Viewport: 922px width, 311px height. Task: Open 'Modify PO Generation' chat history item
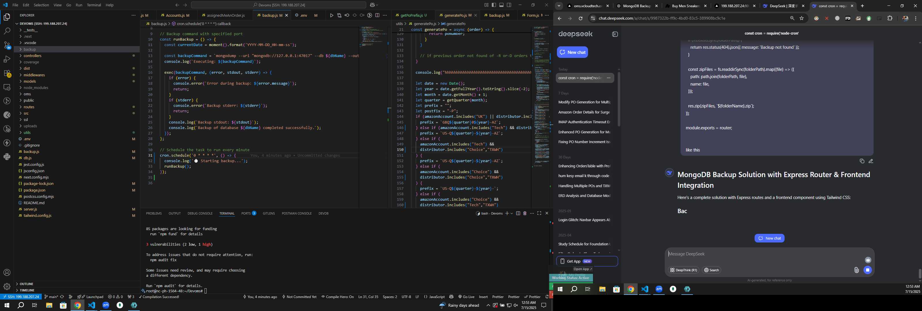584,102
